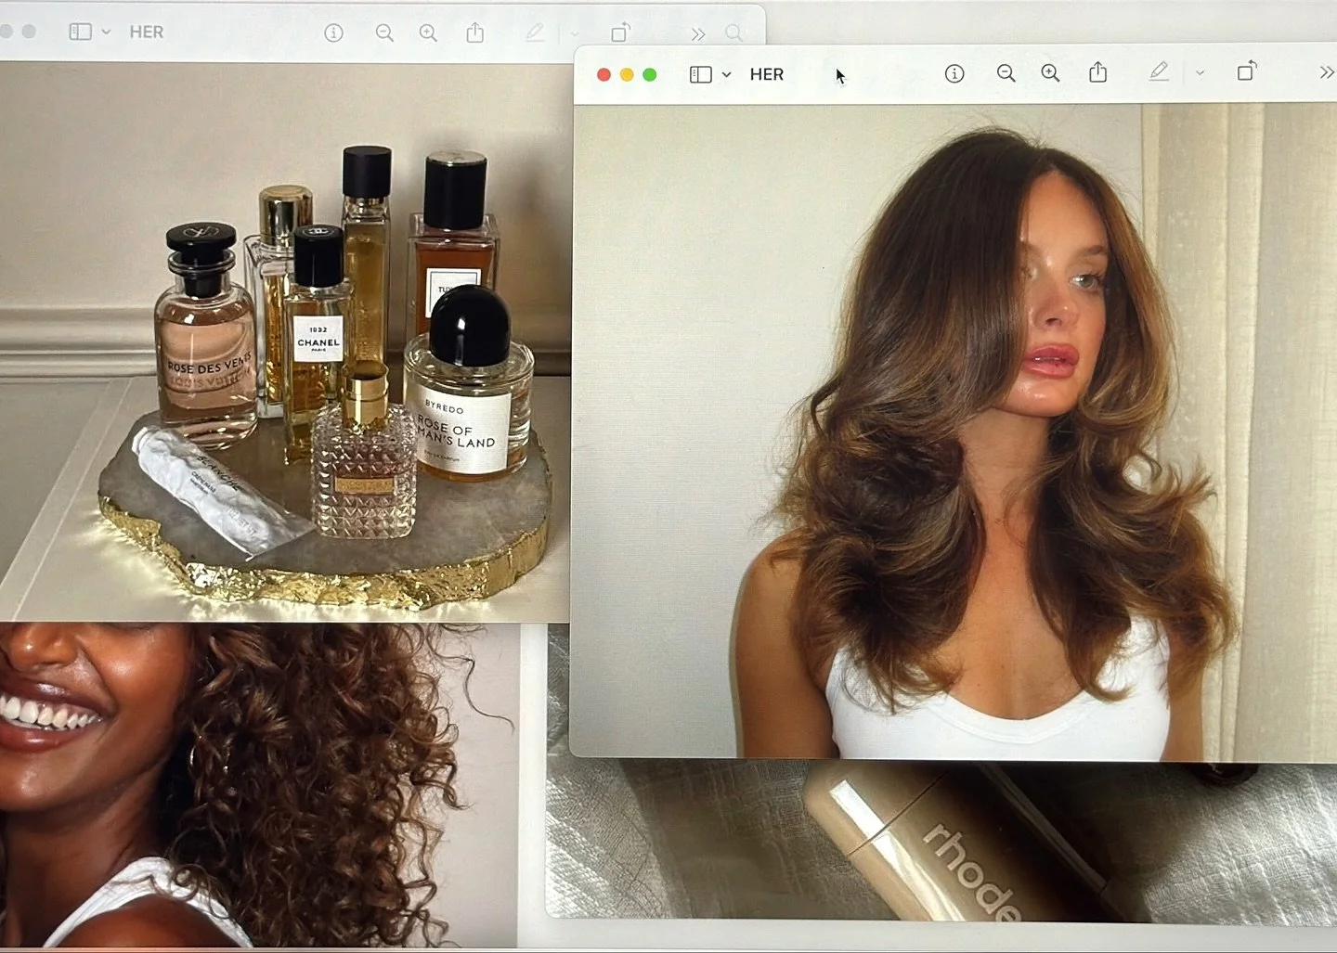Viewport: 1337px width, 953px height.
Task: Zoom out in front HER window
Action: (x=1006, y=73)
